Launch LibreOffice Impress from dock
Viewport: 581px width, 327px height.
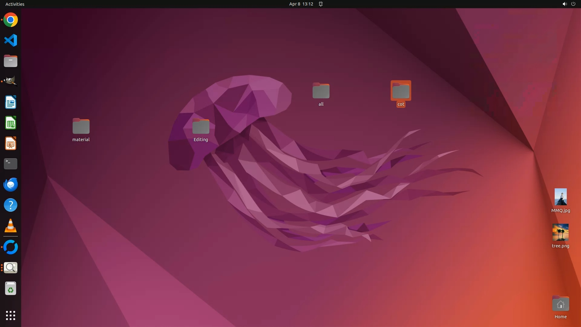click(x=11, y=144)
